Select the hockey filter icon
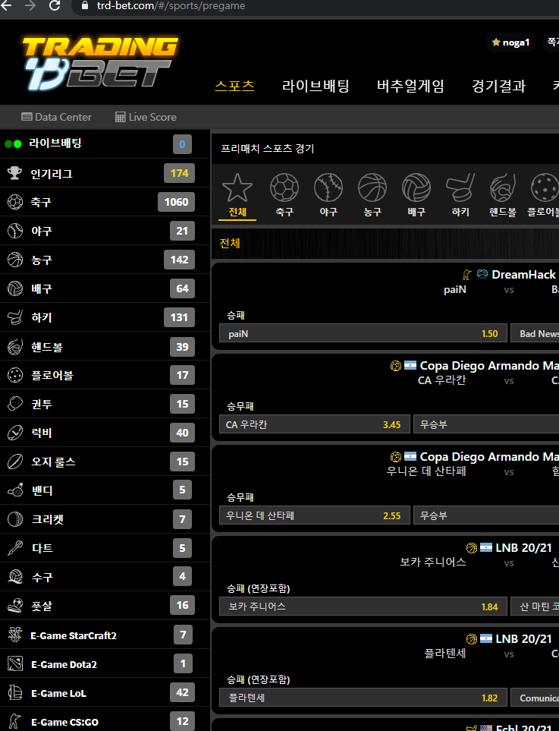 [460, 187]
